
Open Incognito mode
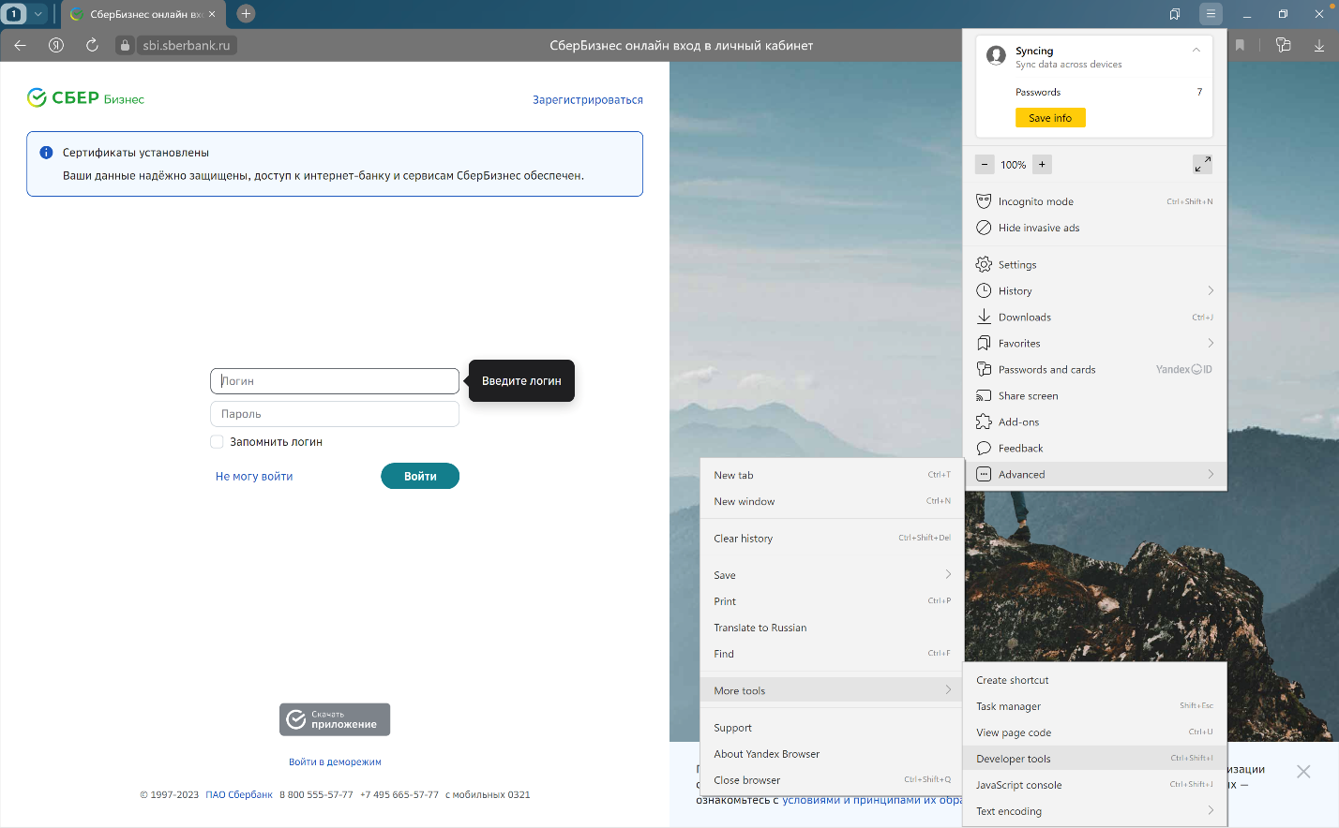1094,201
